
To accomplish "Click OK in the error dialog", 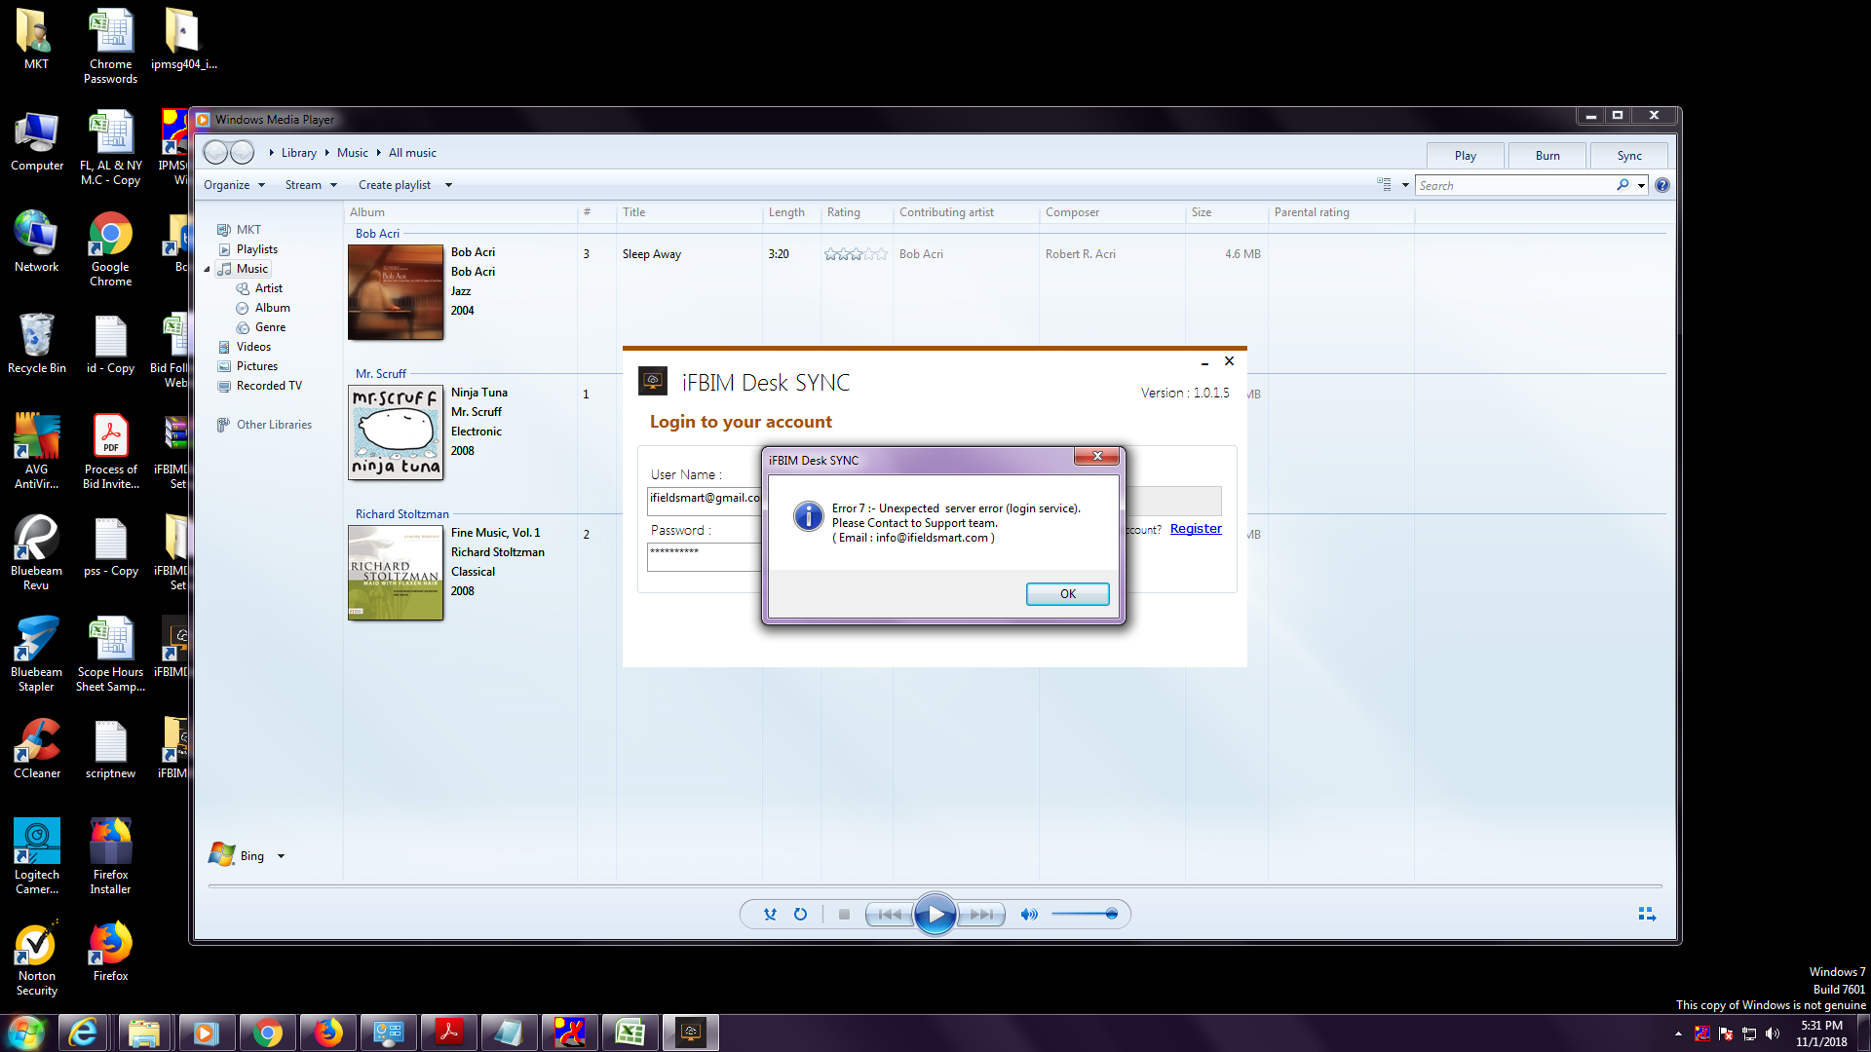I will point(1067,594).
